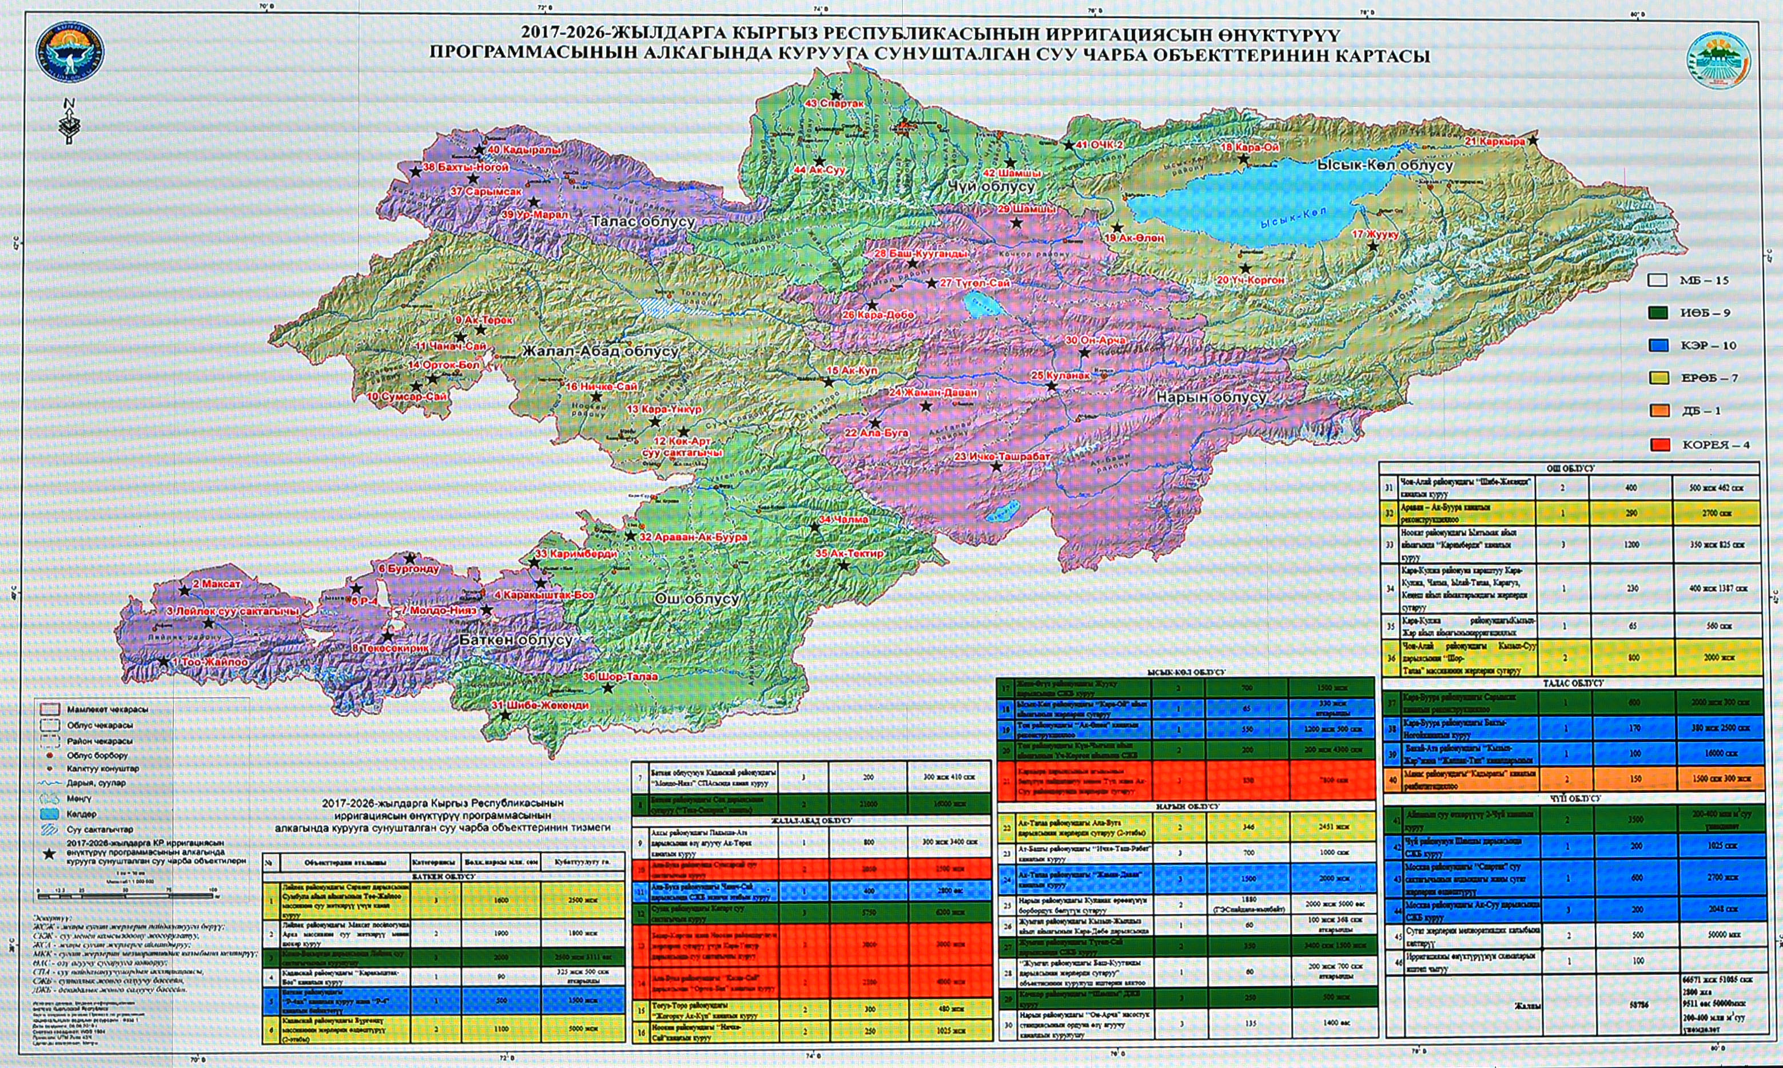Click the star marker for 17 Жууку
This screenshot has height=1068, width=1783.
[x=1372, y=246]
